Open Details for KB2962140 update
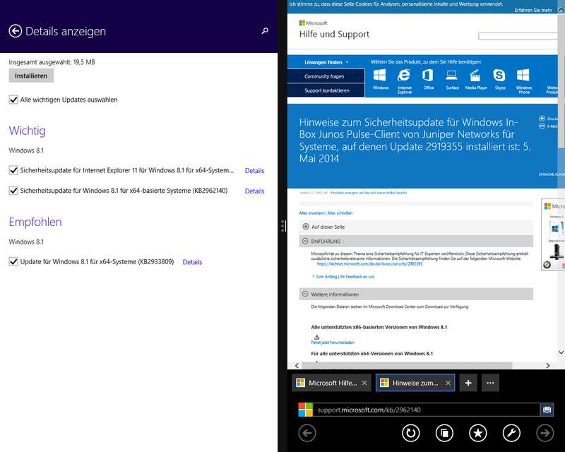This screenshot has height=452, width=565. click(x=254, y=191)
